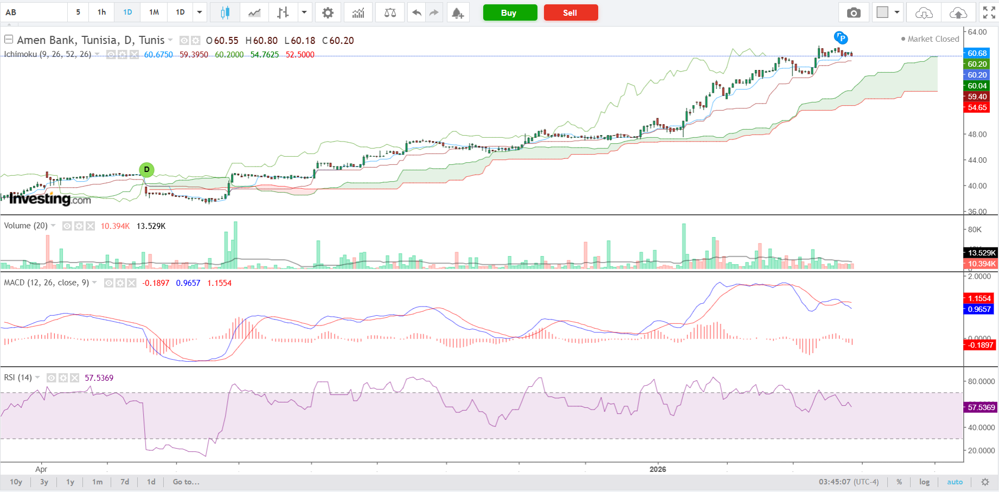
Task: Undo the last chart action
Action: click(417, 12)
